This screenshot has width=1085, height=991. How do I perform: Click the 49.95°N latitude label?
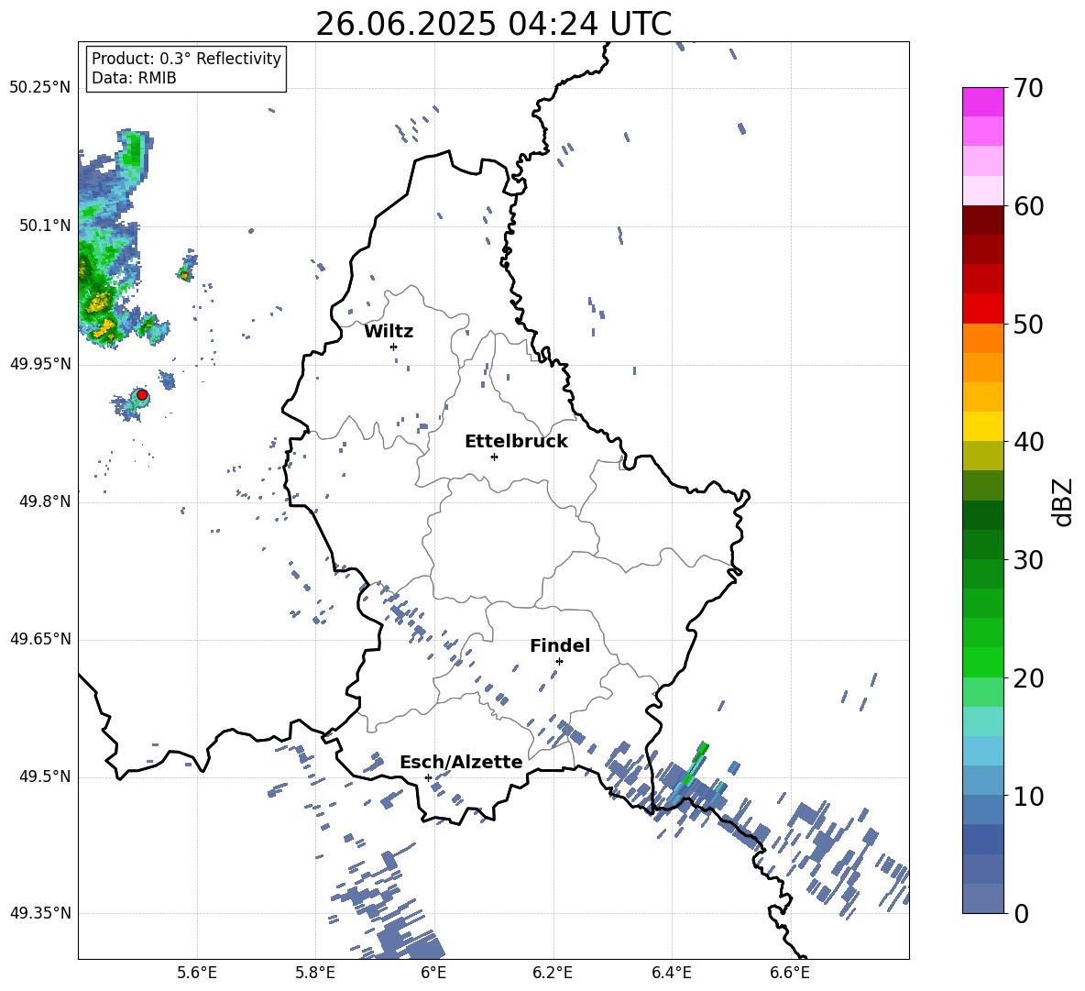(x=40, y=363)
